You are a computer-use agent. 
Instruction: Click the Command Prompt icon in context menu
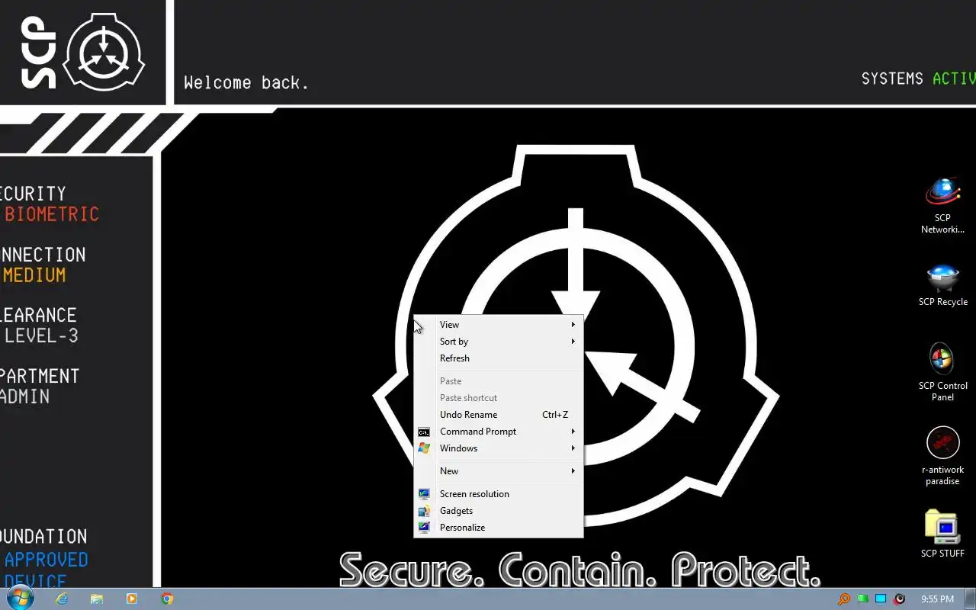click(x=424, y=432)
